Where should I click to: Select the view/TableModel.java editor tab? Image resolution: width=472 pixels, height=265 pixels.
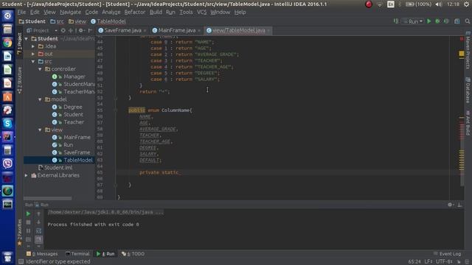238,30
